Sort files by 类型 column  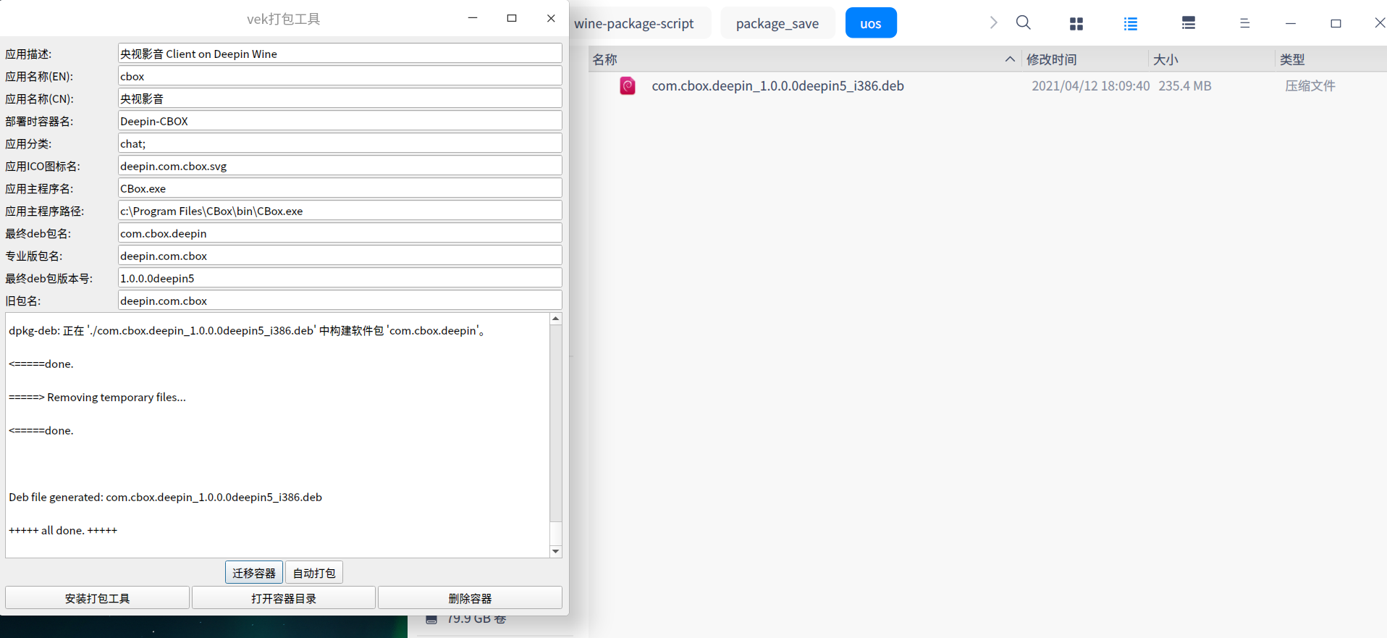pos(1292,59)
